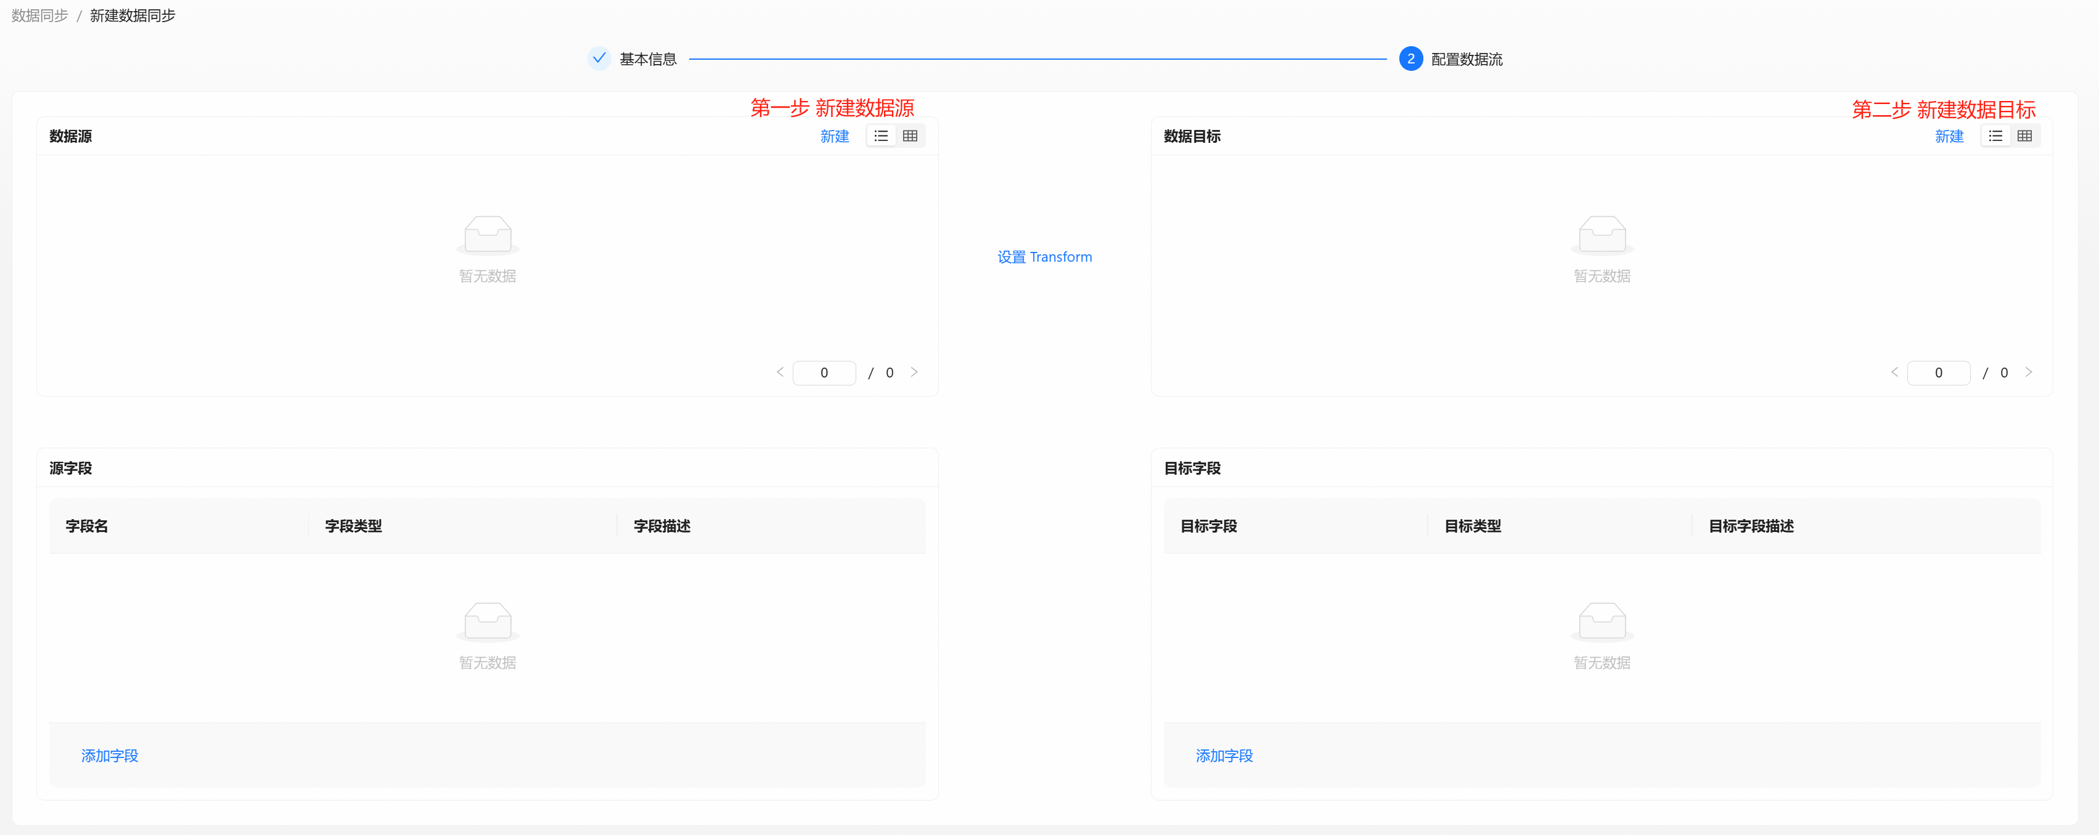Focus the data source page number input
The image size is (2099, 835).
[824, 373]
